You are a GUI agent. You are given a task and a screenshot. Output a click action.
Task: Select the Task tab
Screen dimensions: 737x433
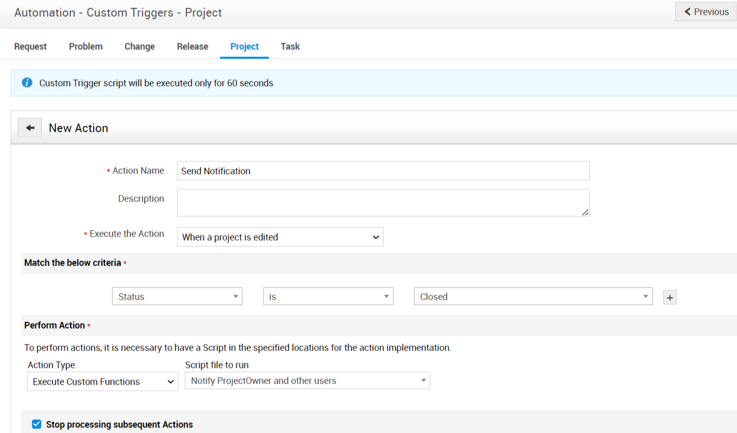(x=290, y=46)
